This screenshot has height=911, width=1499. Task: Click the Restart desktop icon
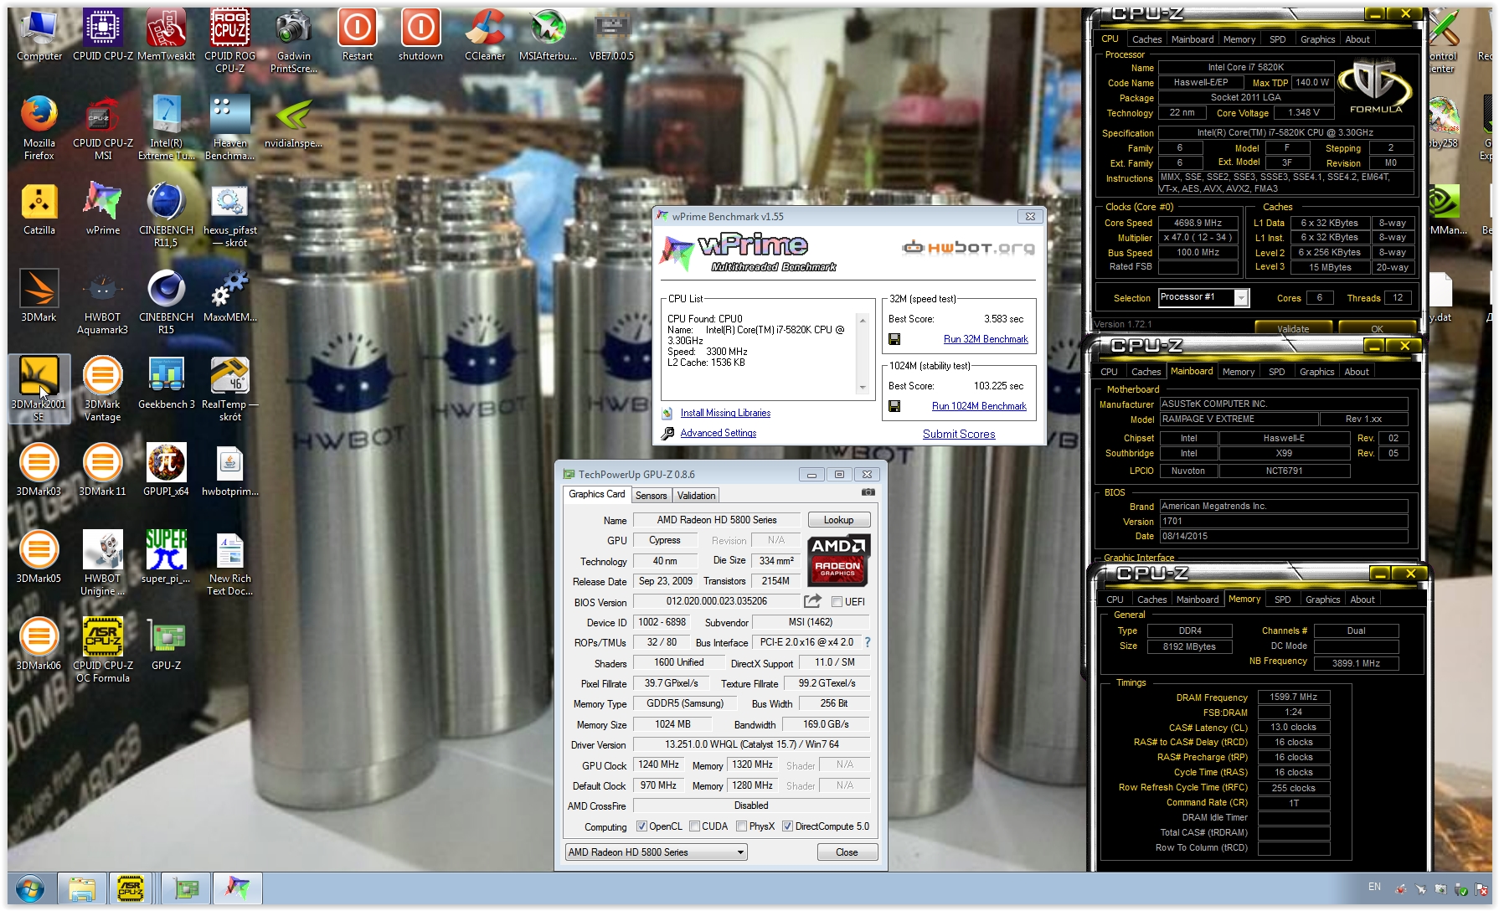pos(357,35)
